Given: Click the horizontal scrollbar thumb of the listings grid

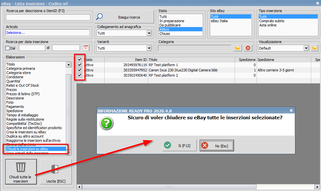Looking at the screenshot, I should pos(169,187).
